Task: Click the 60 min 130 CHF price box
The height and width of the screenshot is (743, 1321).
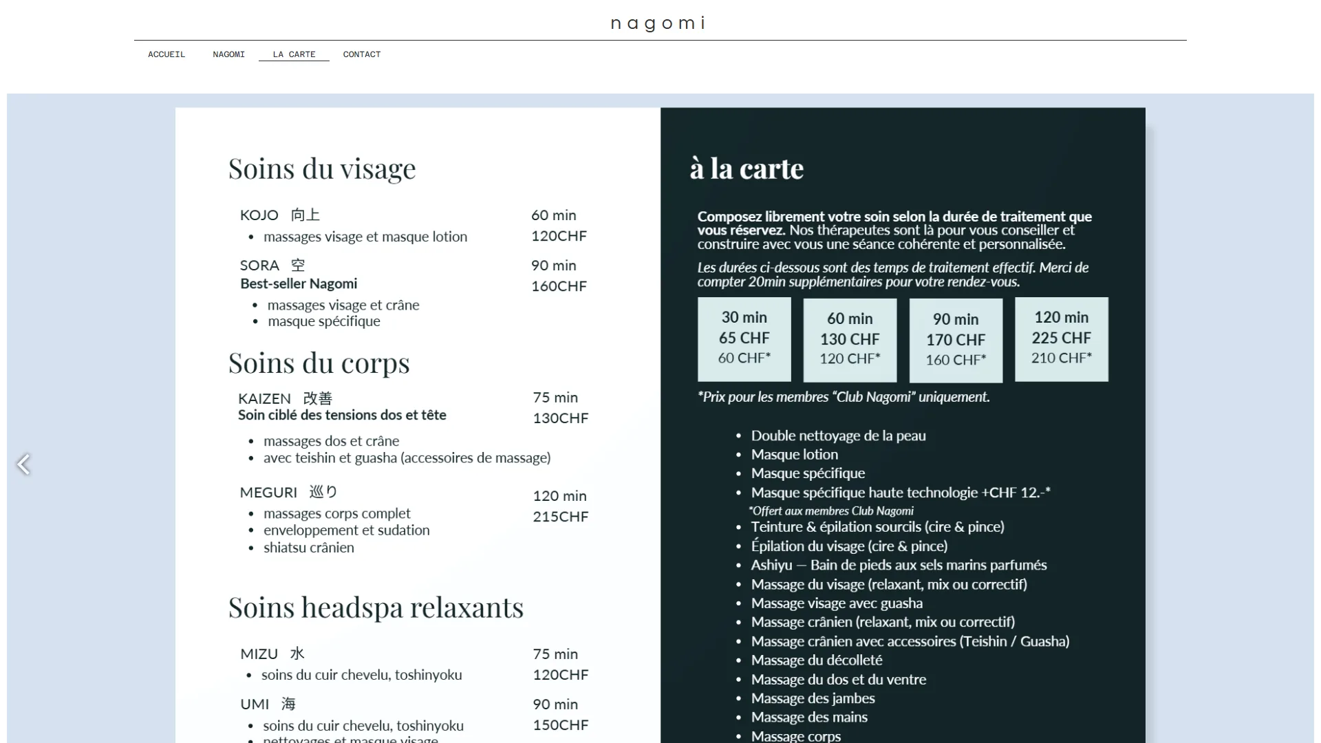Action: coord(850,340)
